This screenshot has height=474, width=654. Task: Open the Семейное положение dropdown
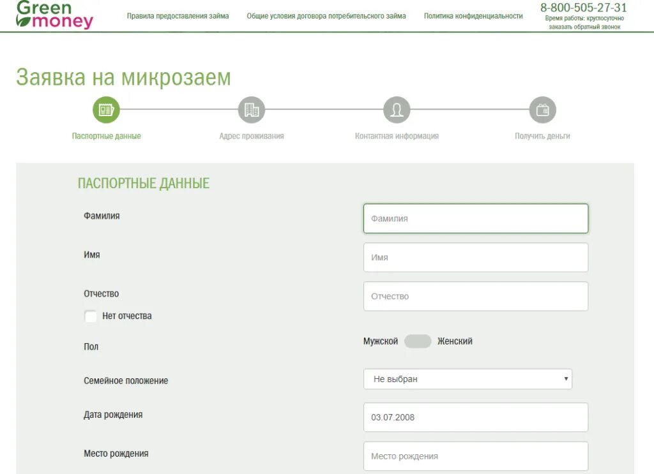tap(468, 378)
